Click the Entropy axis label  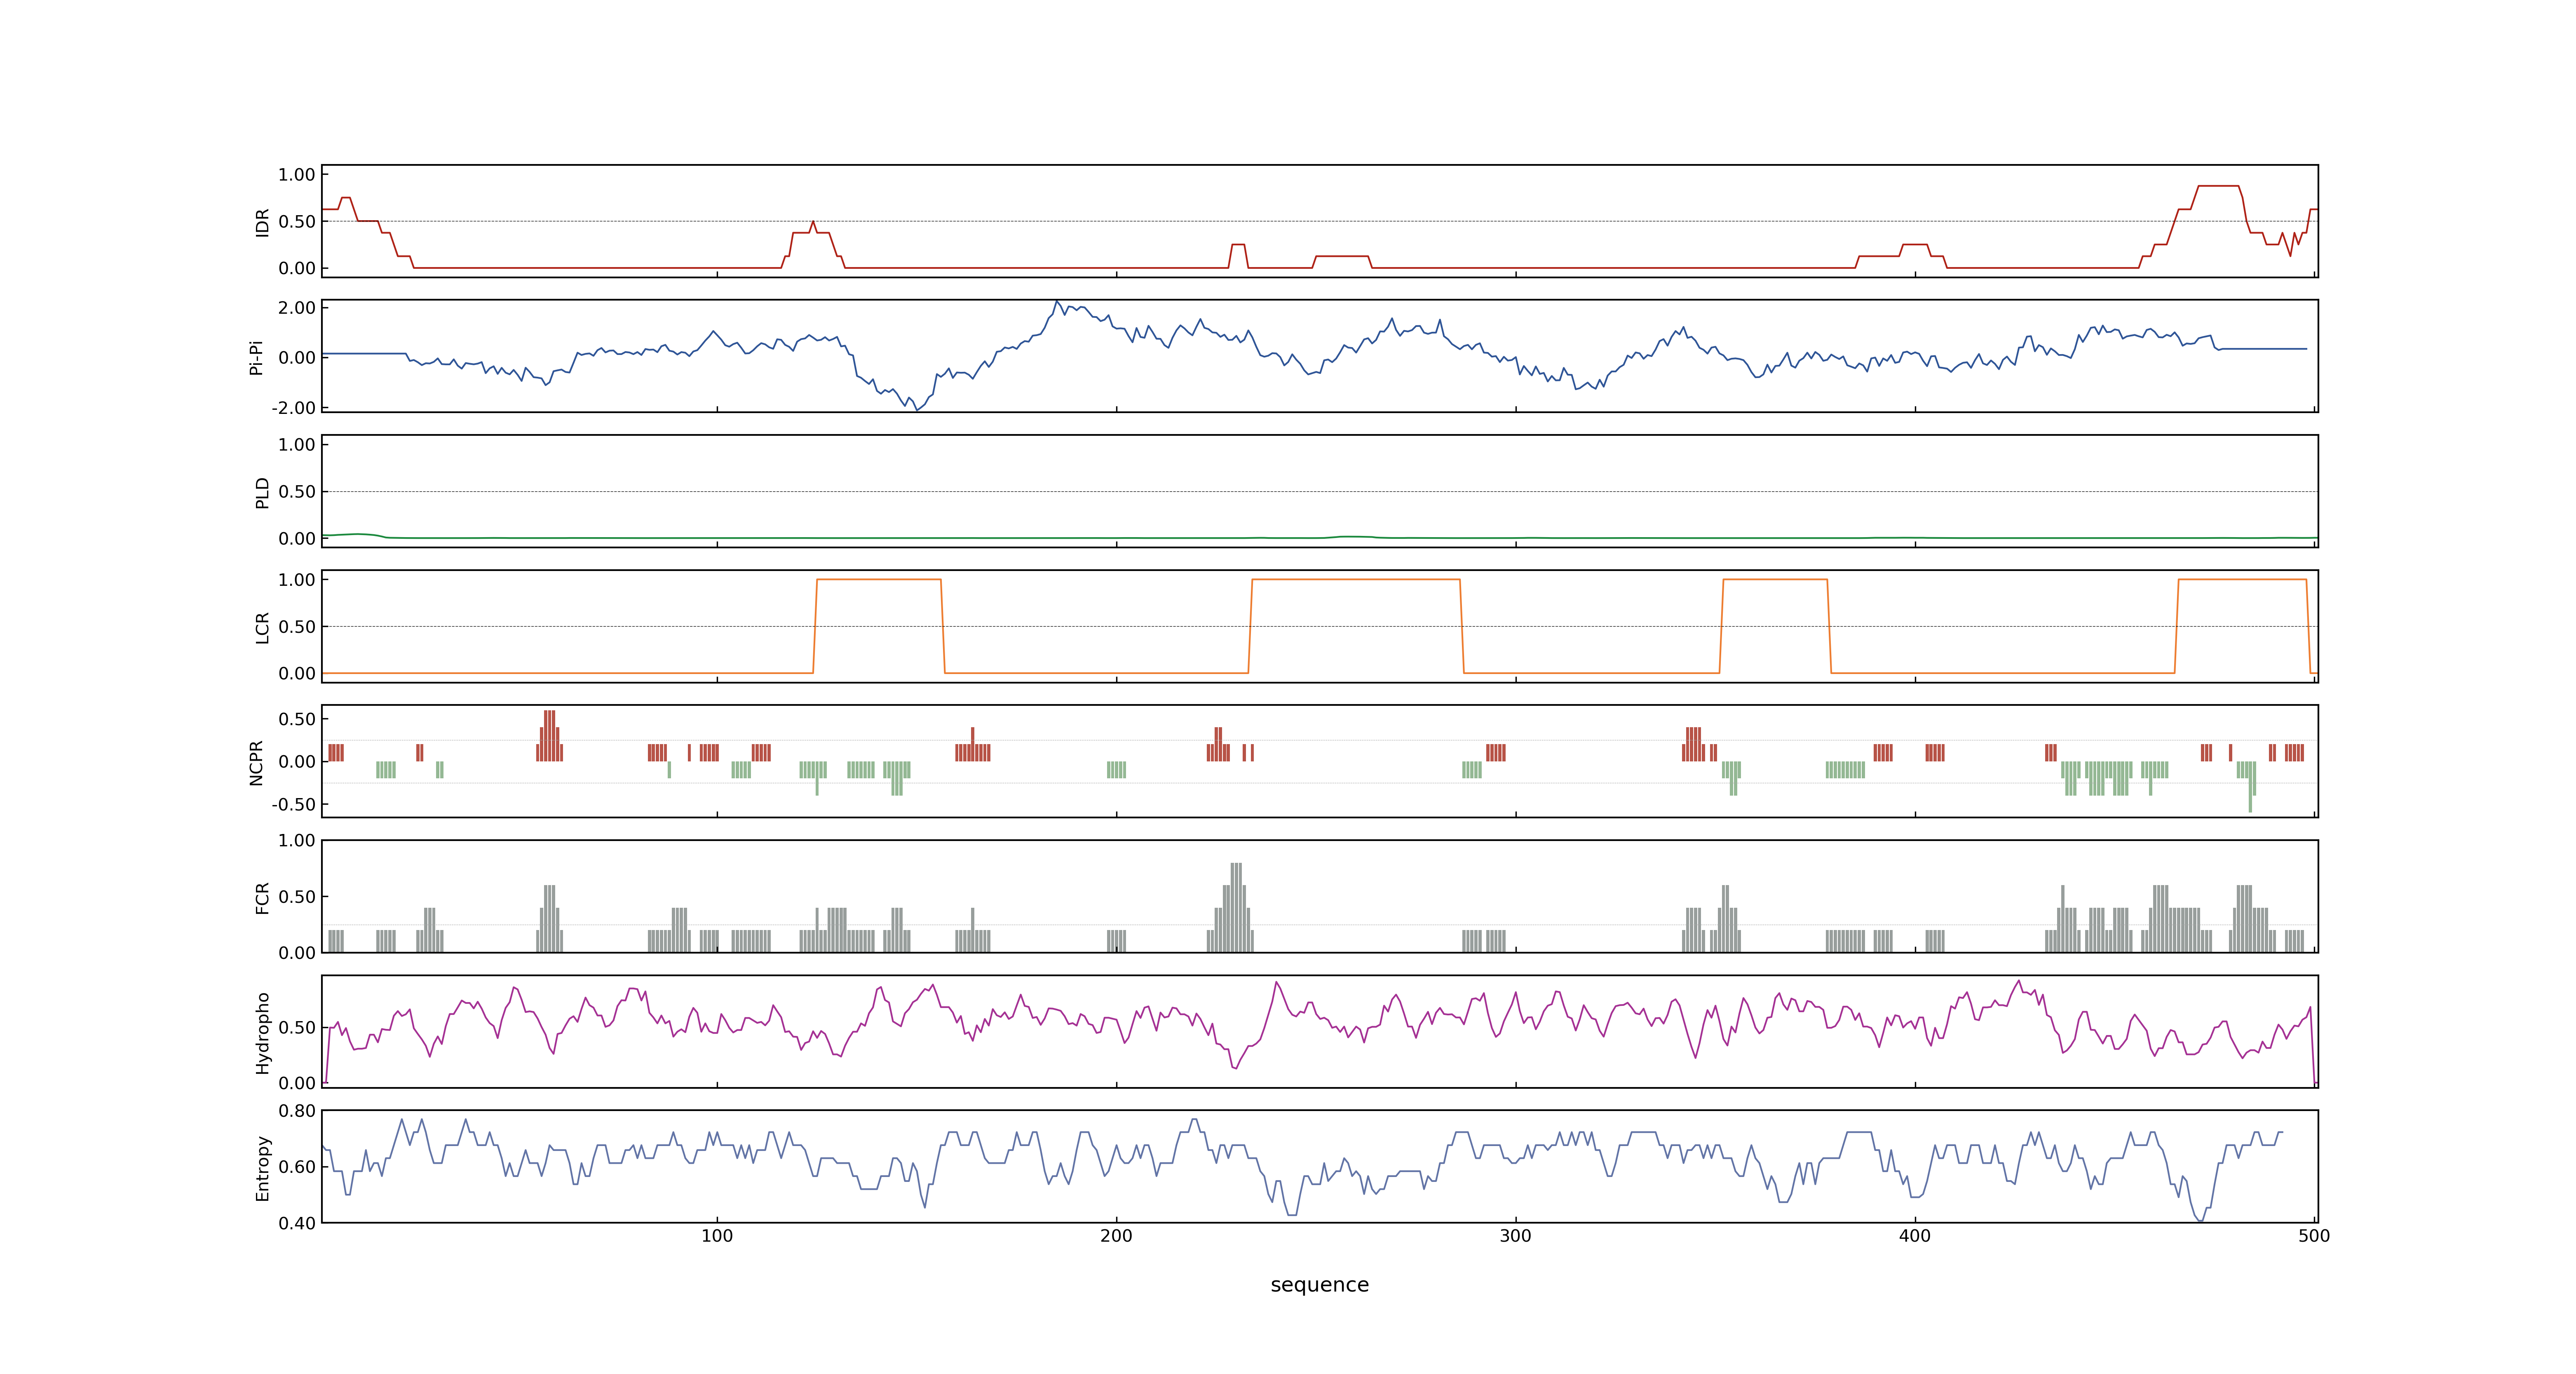(x=262, y=1168)
